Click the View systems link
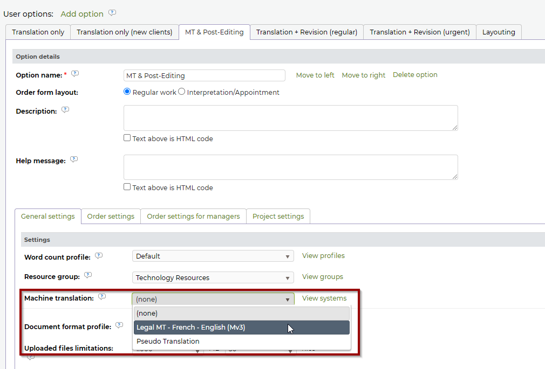Viewport: 545px width, 369px height. pyautogui.click(x=324, y=298)
